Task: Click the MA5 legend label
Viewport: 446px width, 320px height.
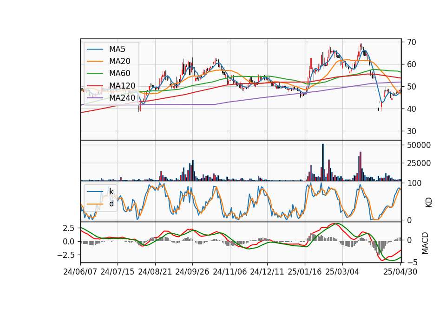Action: coord(117,49)
